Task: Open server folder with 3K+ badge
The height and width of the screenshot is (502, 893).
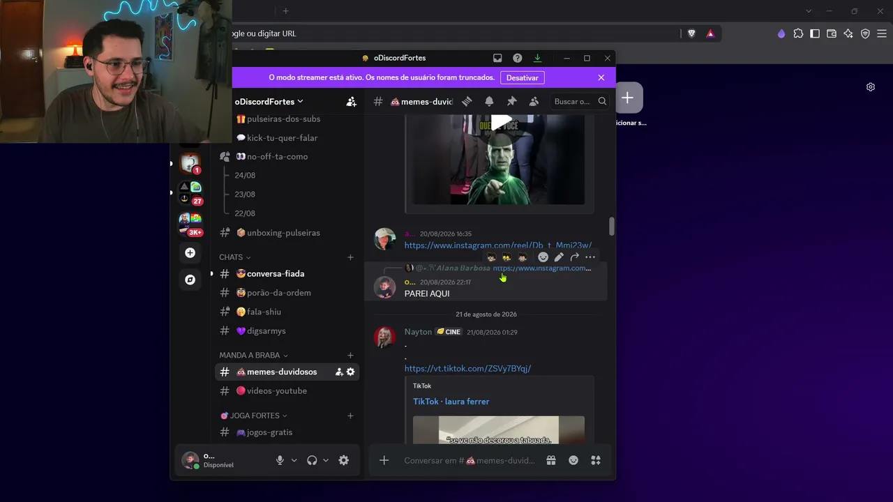Action: pos(190,224)
